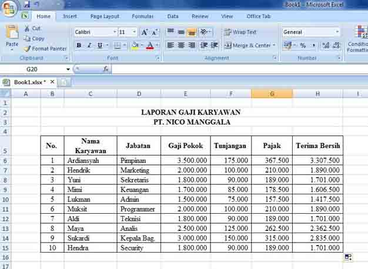Click Decrease Indent icon
Image resolution: width=368 pixels, height=269 pixels.
204,45
